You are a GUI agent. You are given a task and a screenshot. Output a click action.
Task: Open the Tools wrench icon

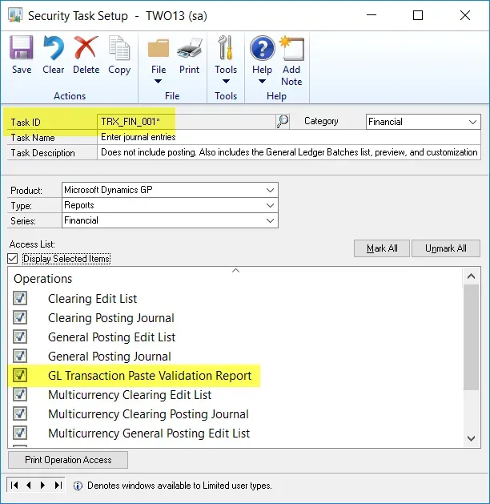[x=226, y=50]
